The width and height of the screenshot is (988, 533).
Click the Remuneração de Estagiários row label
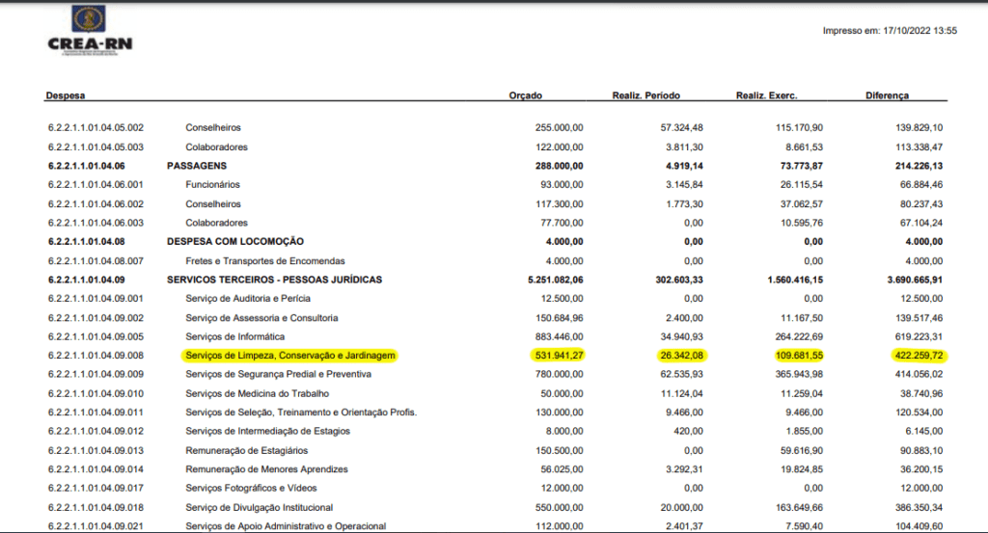(246, 450)
